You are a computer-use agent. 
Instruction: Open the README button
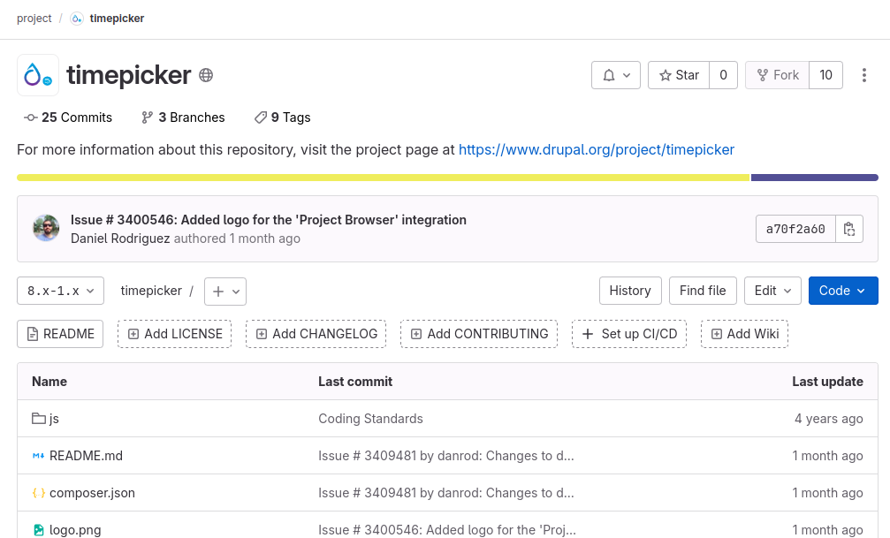tap(60, 334)
